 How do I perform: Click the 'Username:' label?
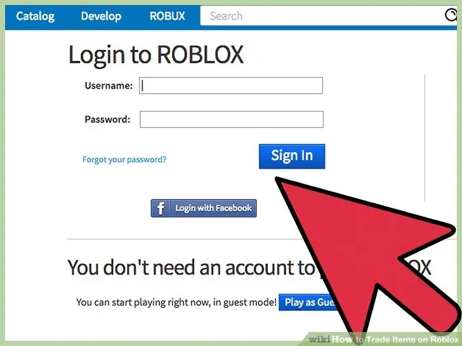click(x=109, y=86)
